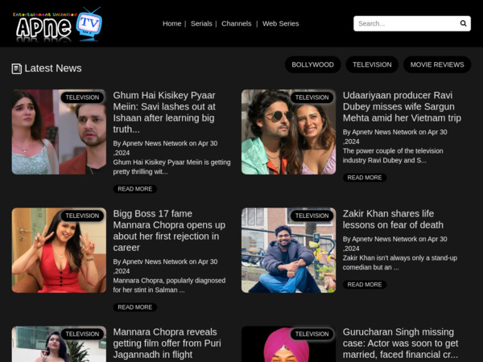Click Read More under the Udaariyaan article
Viewport: 483px width, 362px height.
coord(365,178)
